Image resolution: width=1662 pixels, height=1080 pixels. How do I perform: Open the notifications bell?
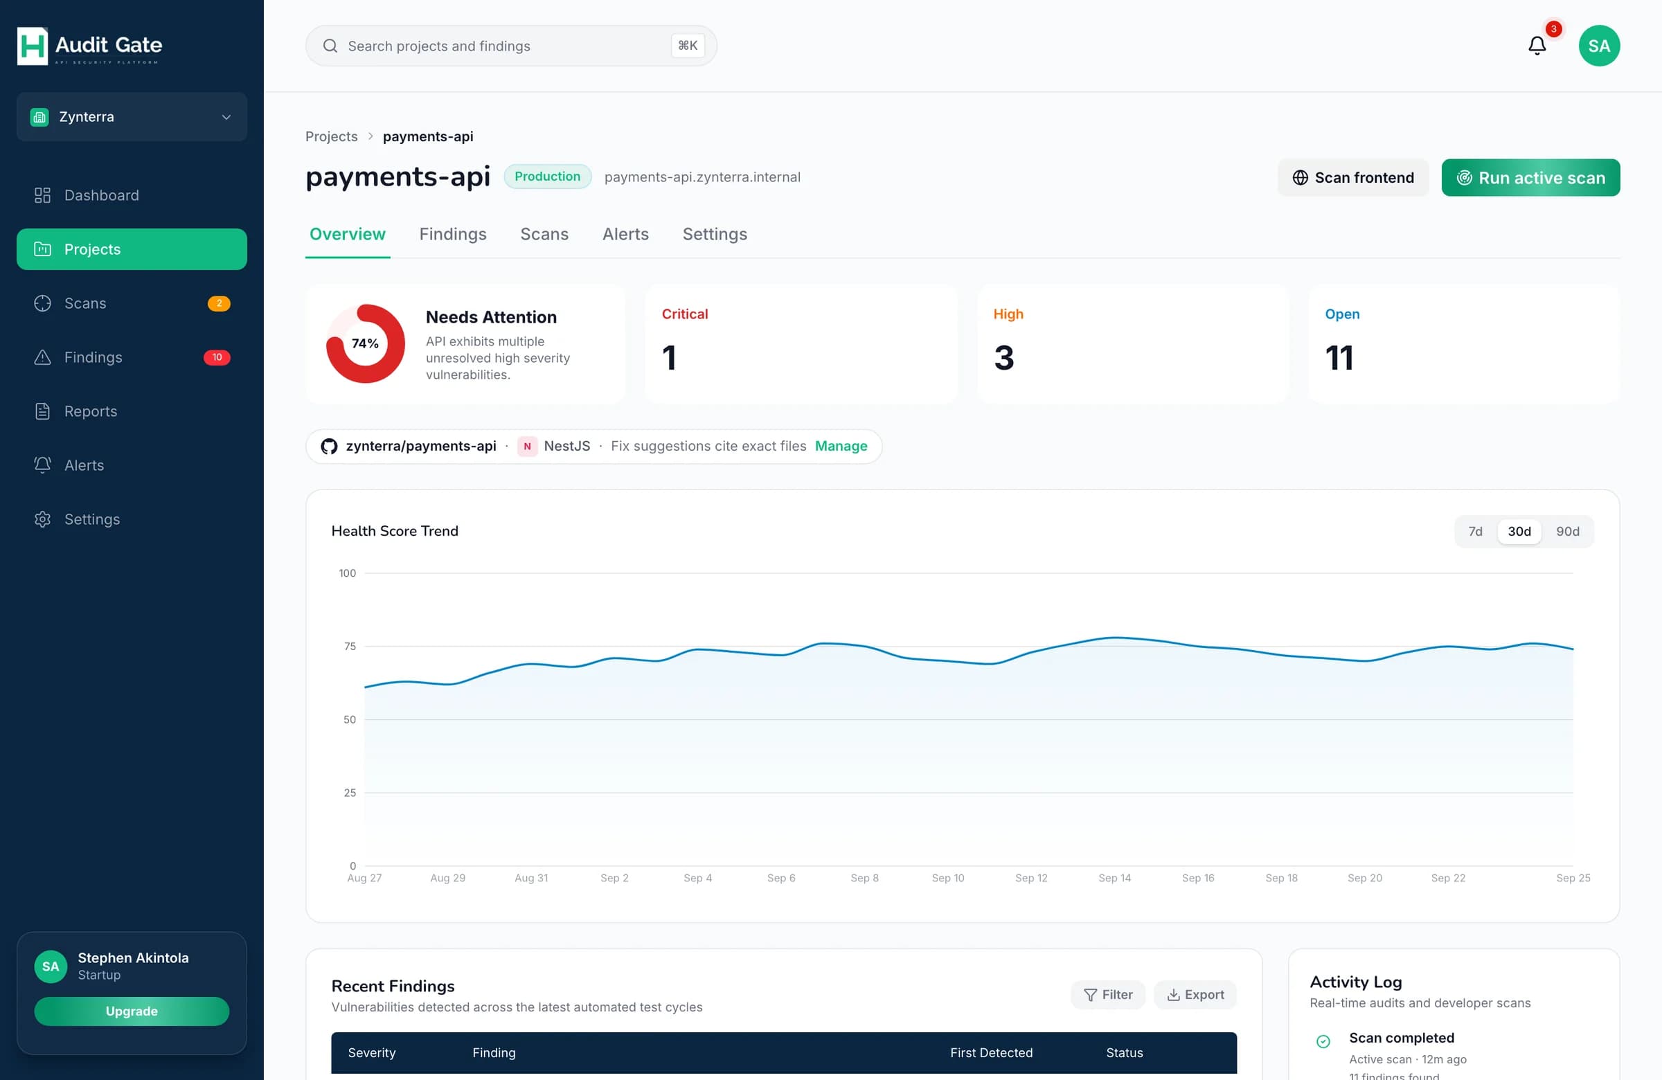click(1536, 46)
